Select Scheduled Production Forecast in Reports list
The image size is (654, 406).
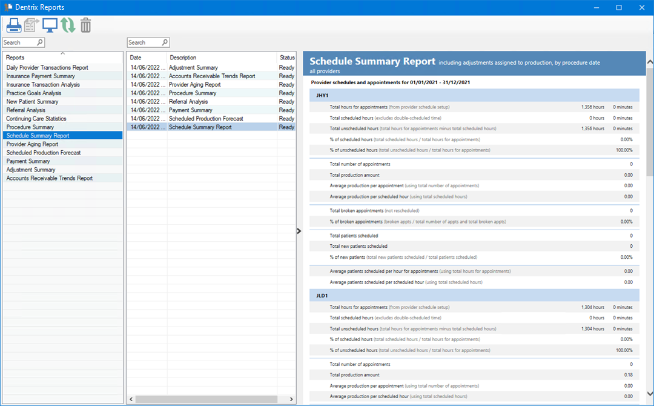click(63, 153)
